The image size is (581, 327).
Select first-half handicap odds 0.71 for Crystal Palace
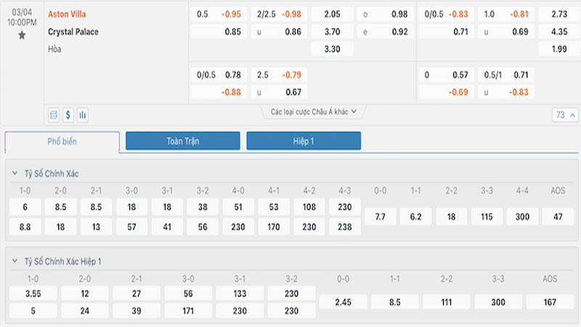446,32
